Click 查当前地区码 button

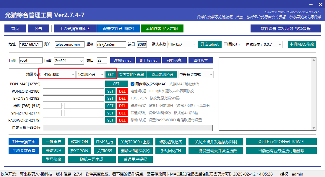162,75
